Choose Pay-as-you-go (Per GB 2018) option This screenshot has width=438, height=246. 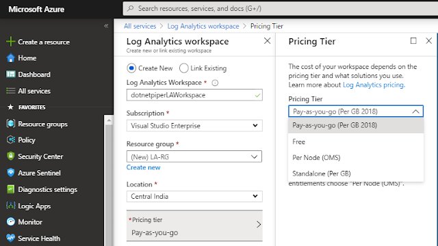pyautogui.click(x=356, y=125)
